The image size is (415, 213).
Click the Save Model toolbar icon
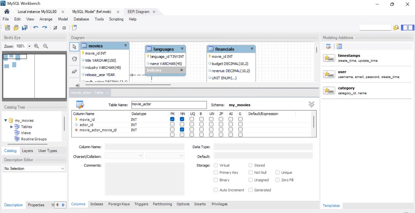pyautogui.click(x=25, y=28)
